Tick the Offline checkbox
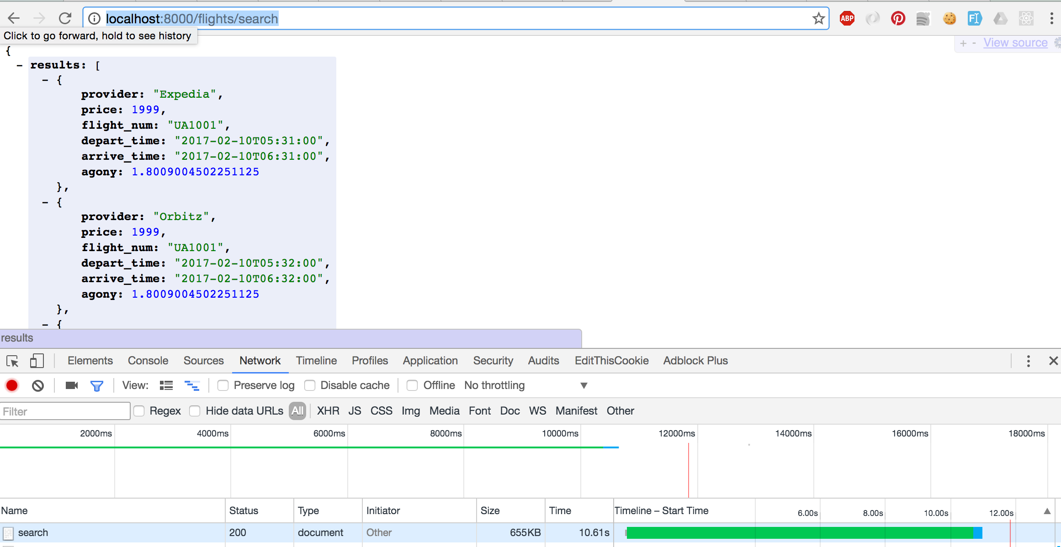This screenshot has width=1061, height=547. 412,385
